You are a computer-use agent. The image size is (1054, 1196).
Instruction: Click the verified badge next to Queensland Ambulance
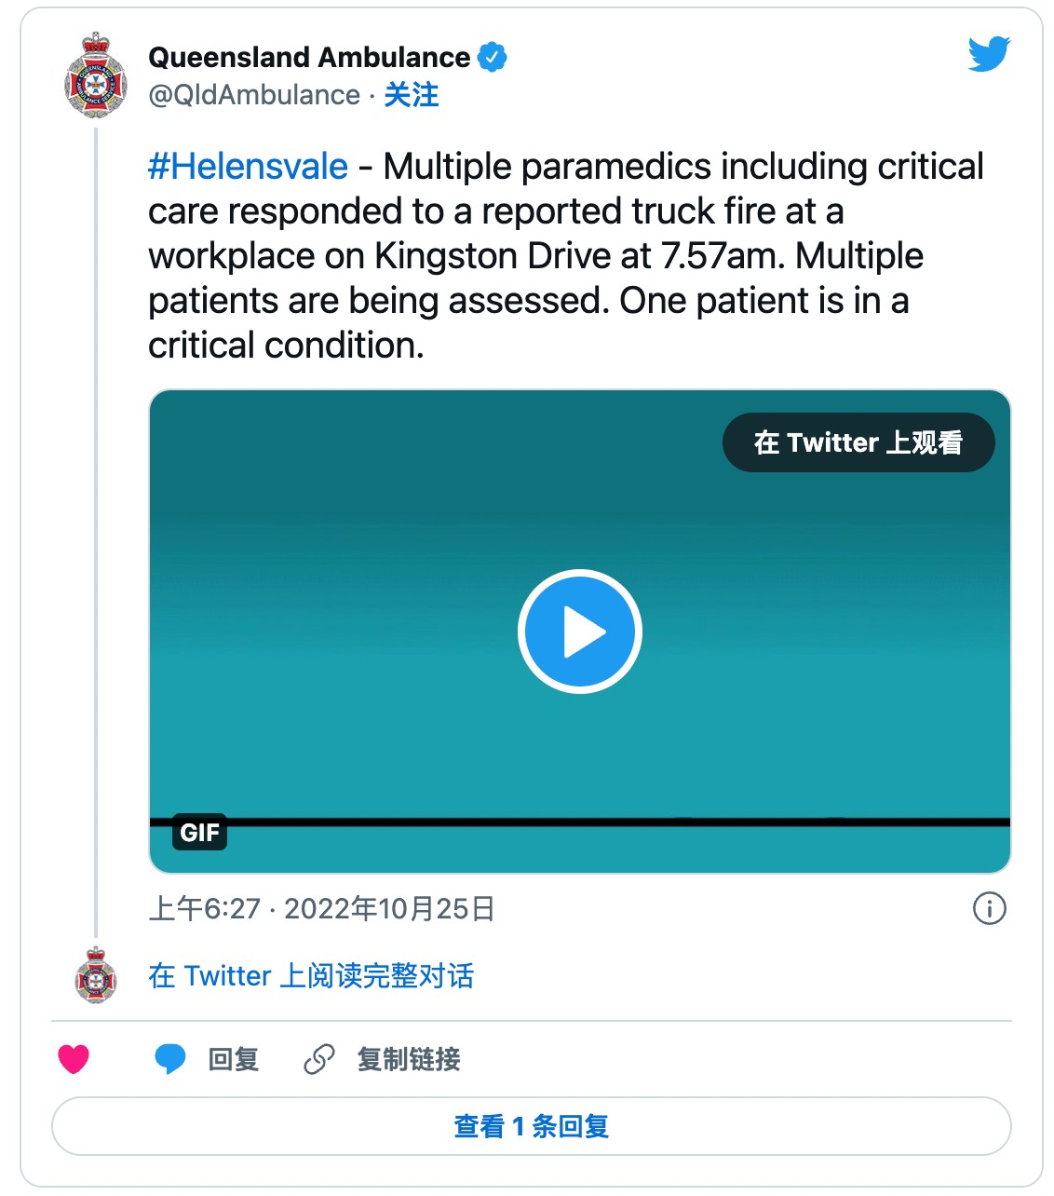pyautogui.click(x=493, y=57)
